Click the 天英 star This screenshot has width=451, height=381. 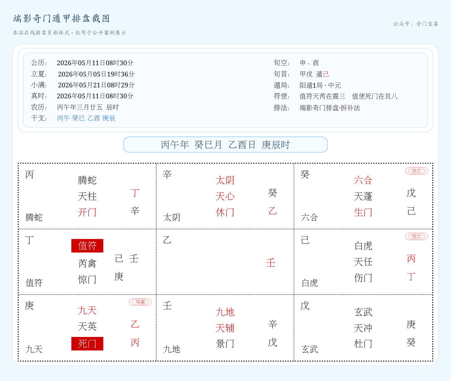click(x=87, y=326)
